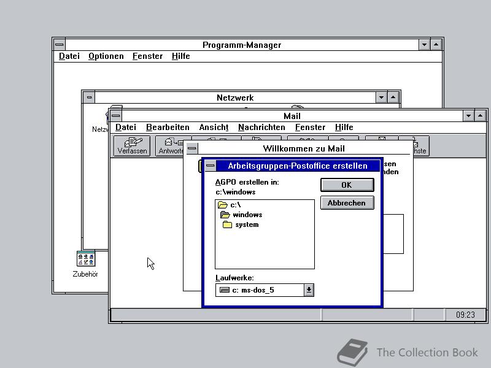Image resolution: width=491 pixels, height=368 pixels.
Task: Open Bearbeiten menu in Mail
Action: (168, 127)
